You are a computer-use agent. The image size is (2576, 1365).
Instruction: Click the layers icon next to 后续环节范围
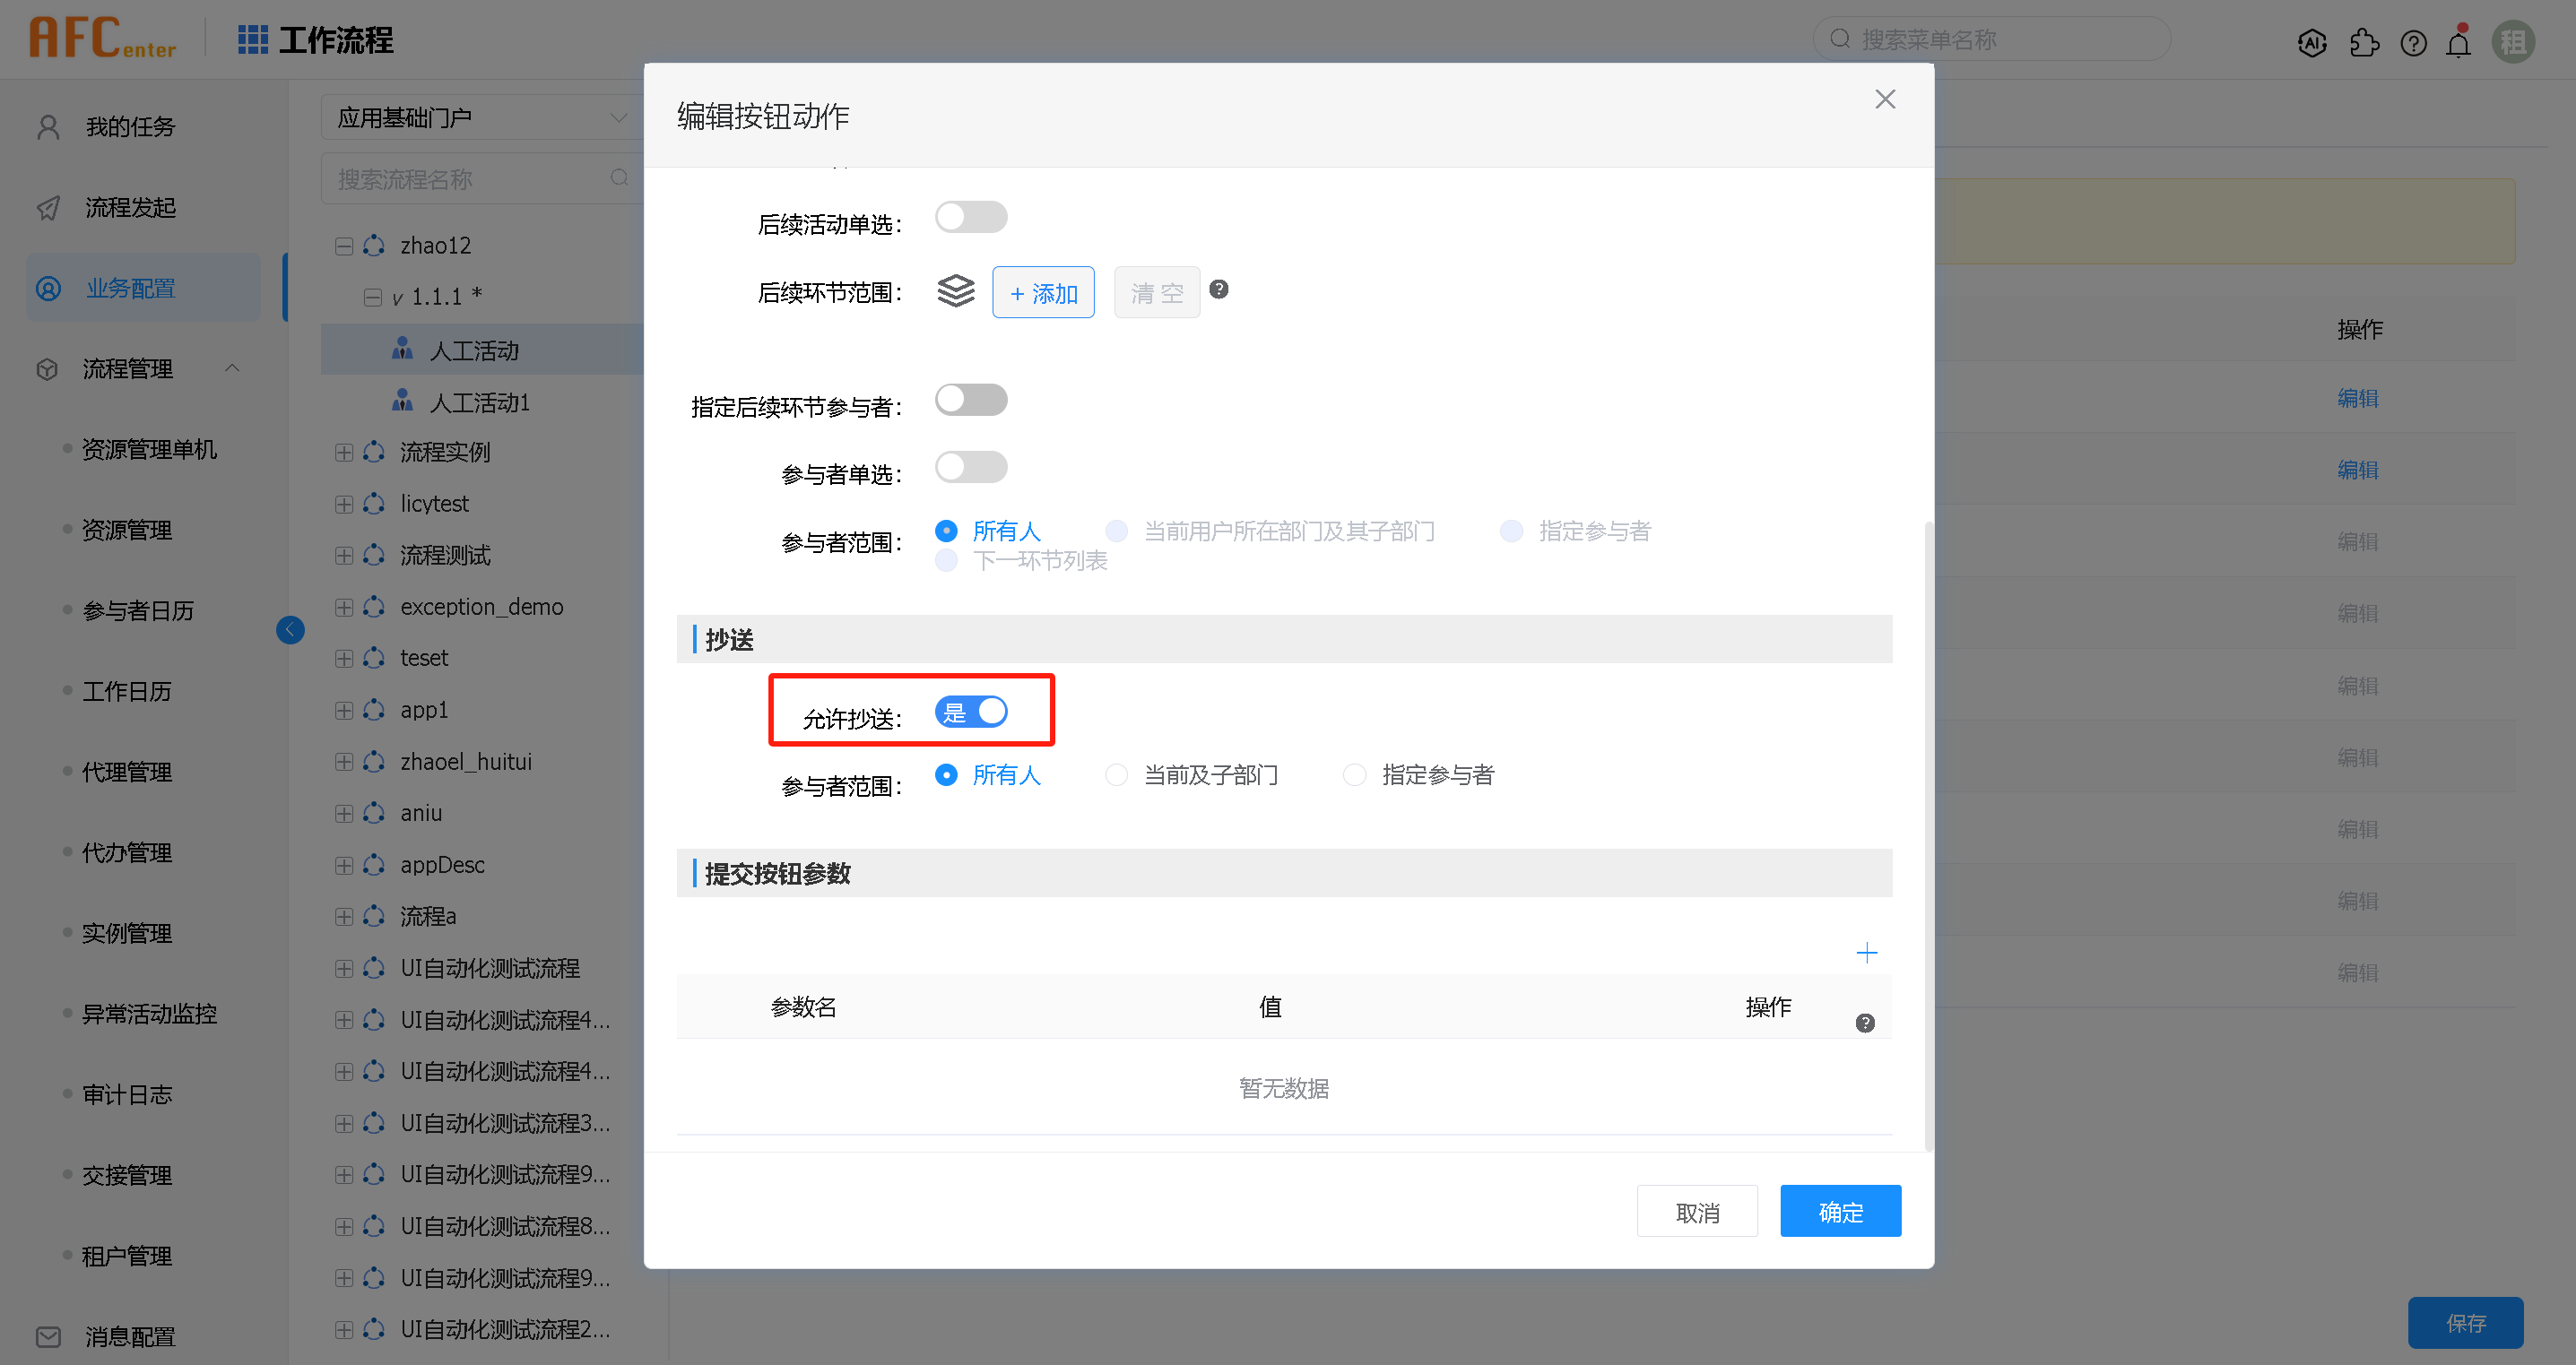tap(956, 290)
